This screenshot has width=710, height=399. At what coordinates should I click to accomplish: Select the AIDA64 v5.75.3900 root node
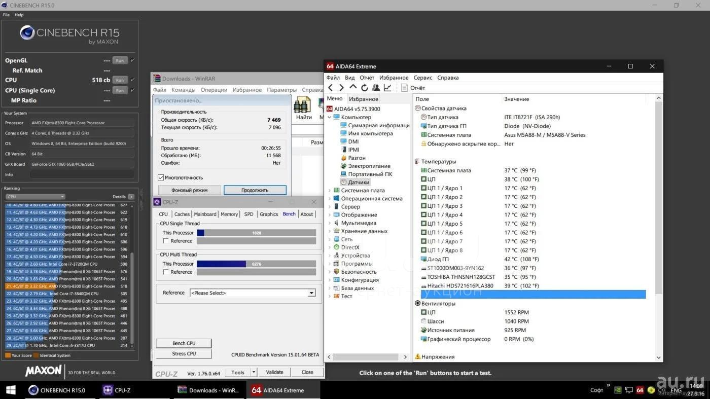353,109
